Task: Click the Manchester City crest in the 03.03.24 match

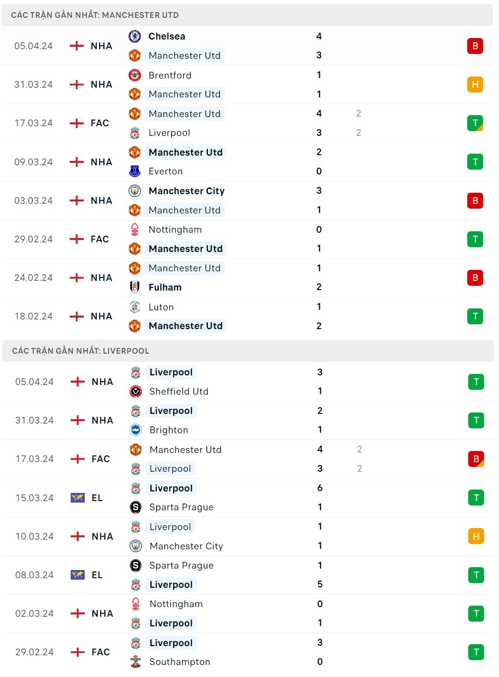Action: click(x=135, y=191)
